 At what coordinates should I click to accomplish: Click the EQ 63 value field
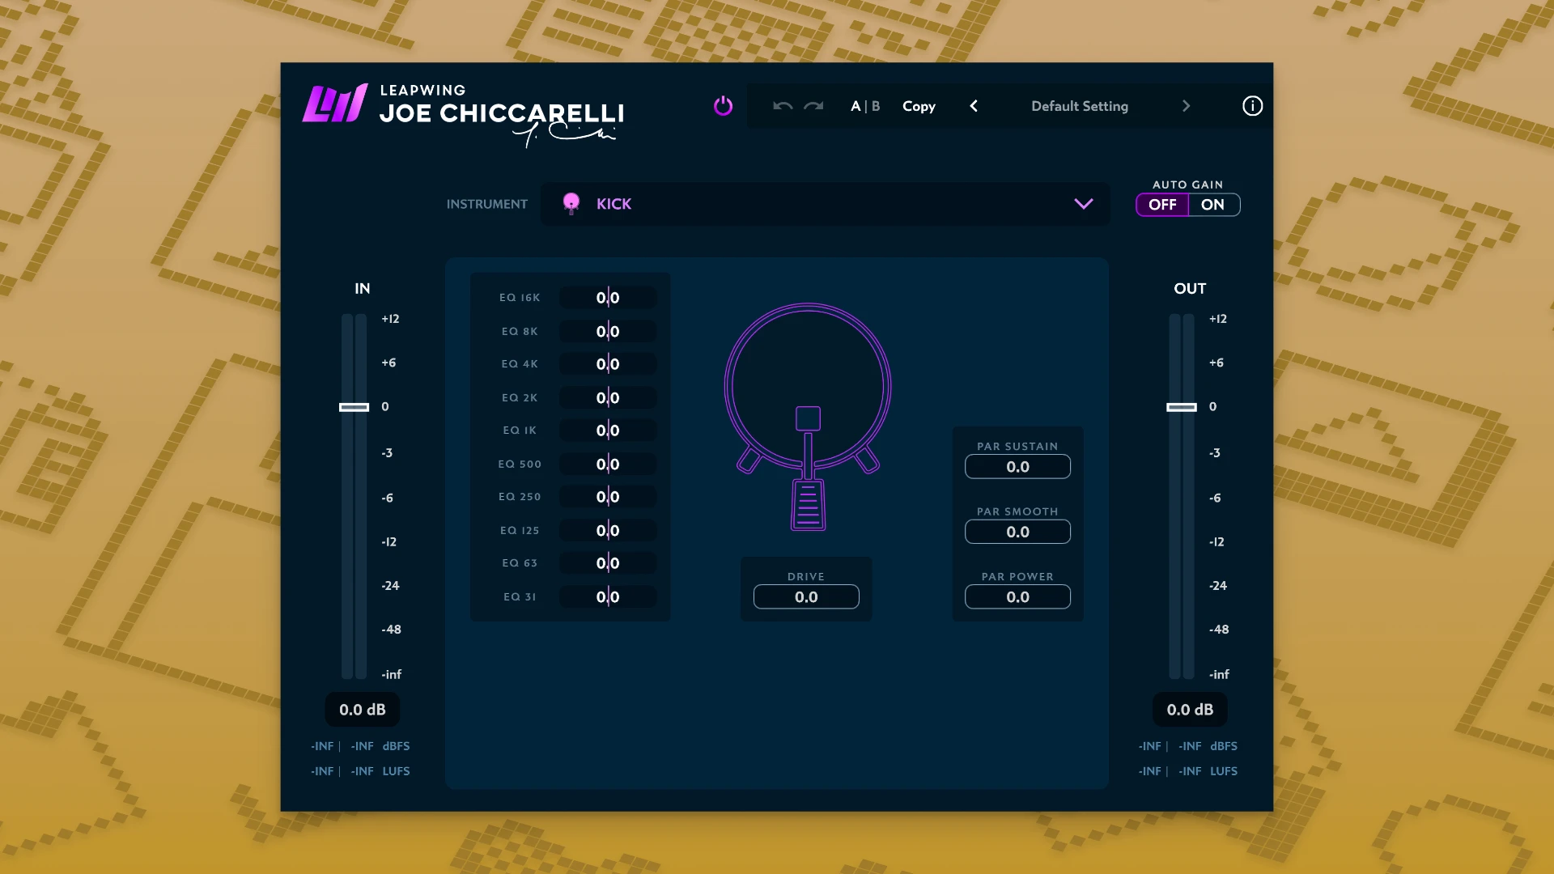click(x=608, y=563)
